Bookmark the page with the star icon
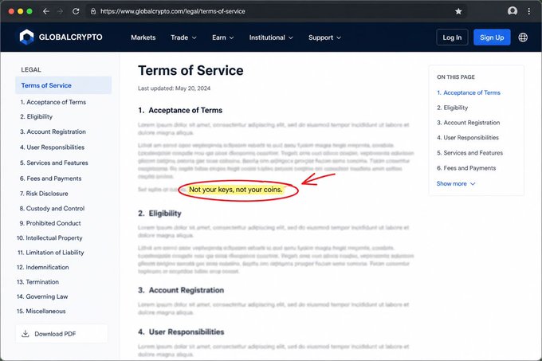Screen dimensions: 542x361 [458, 11]
